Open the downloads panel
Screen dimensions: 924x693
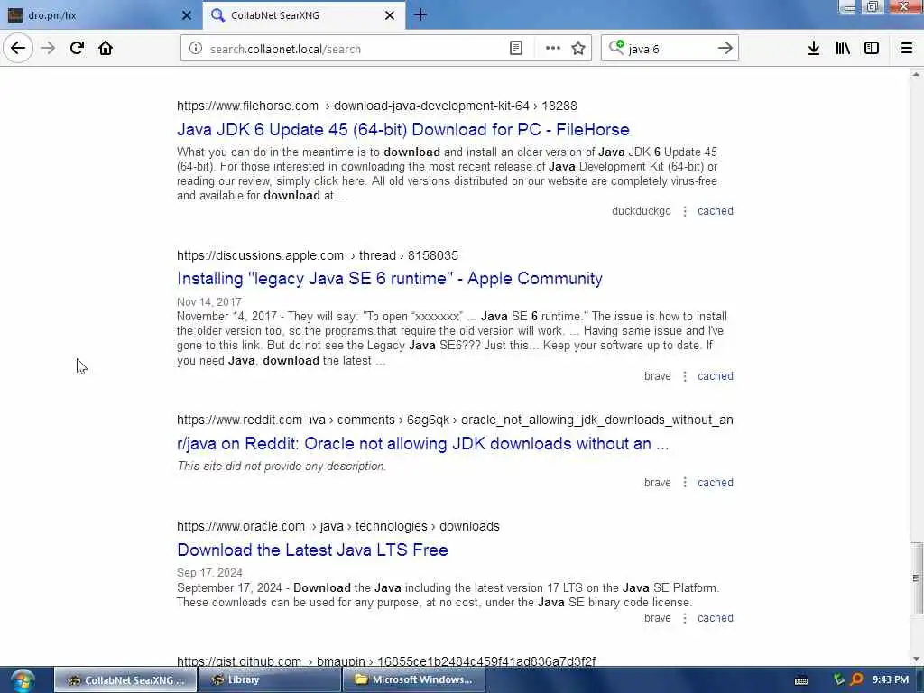814,49
